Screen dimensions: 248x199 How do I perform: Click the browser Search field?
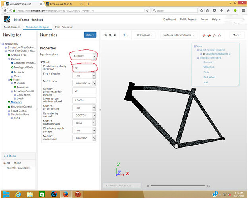175,10
